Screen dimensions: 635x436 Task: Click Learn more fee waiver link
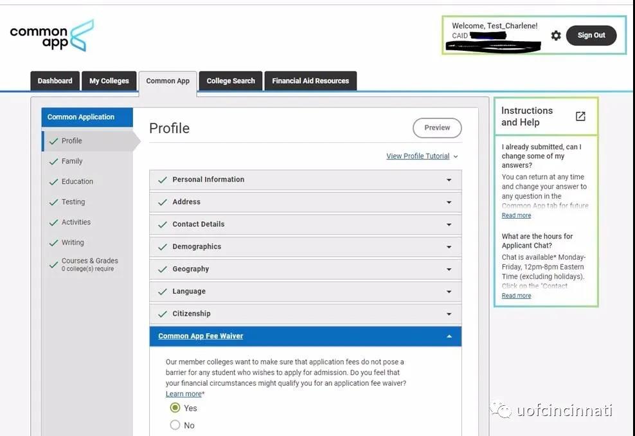183,394
